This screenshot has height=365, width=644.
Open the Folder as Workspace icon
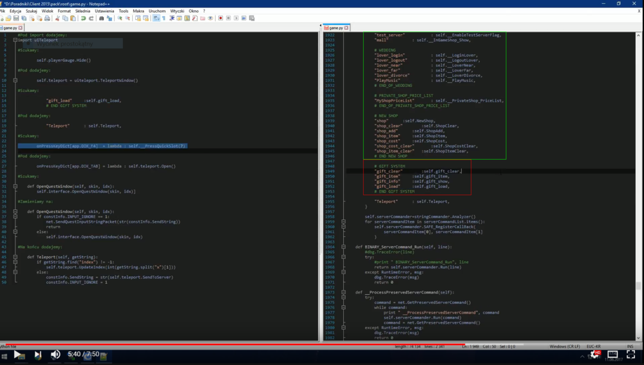(x=202, y=18)
